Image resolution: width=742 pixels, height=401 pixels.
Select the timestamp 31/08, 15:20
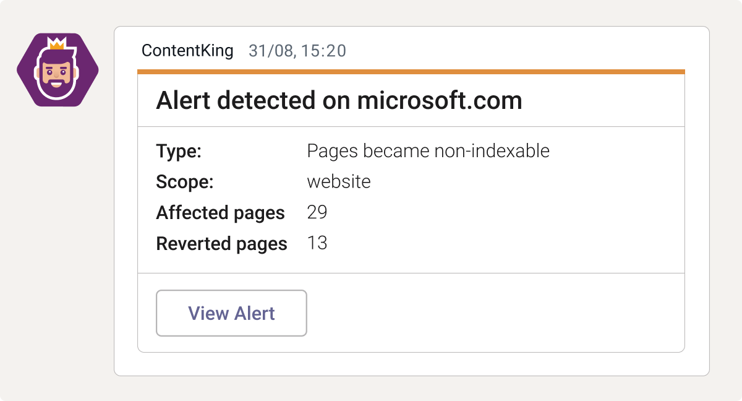coord(297,52)
